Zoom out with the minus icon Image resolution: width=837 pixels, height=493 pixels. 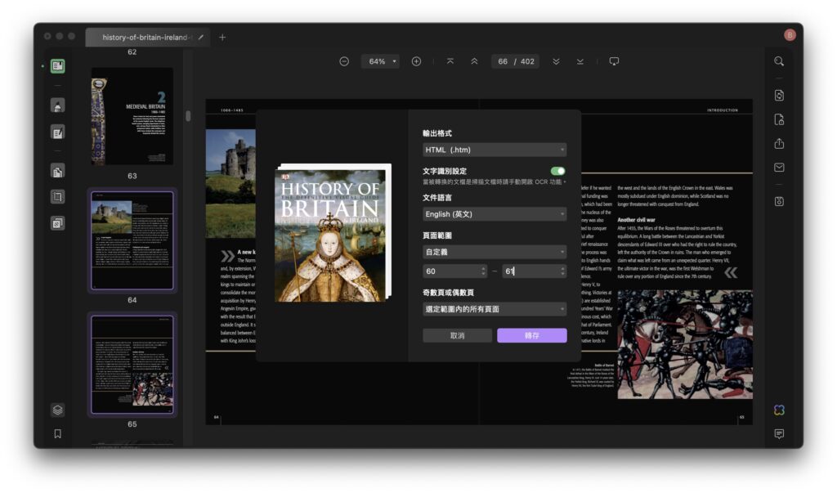point(344,61)
